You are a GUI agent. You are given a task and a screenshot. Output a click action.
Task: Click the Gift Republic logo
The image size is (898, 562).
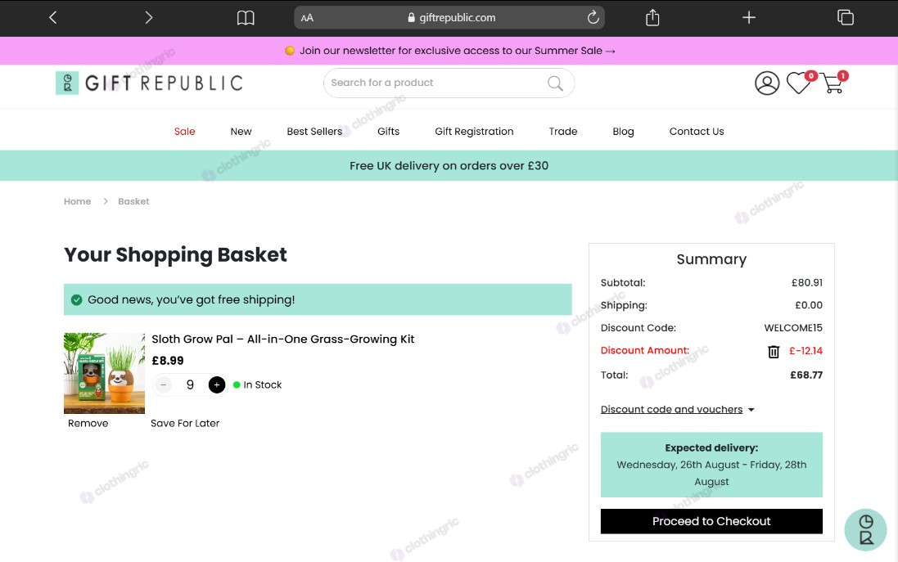(x=149, y=83)
